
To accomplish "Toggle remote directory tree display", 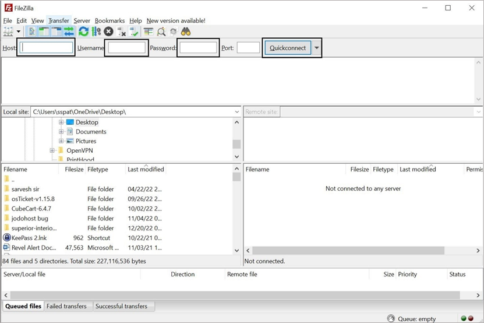I will click(56, 31).
